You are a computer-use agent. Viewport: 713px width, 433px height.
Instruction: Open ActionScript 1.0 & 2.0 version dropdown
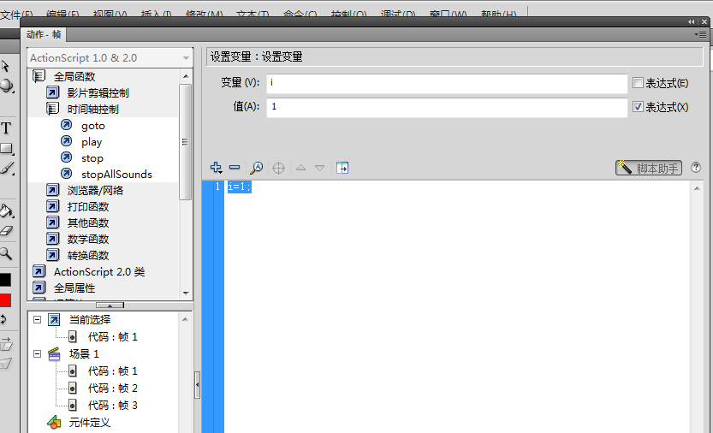pyautogui.click(x=110, y=58)
